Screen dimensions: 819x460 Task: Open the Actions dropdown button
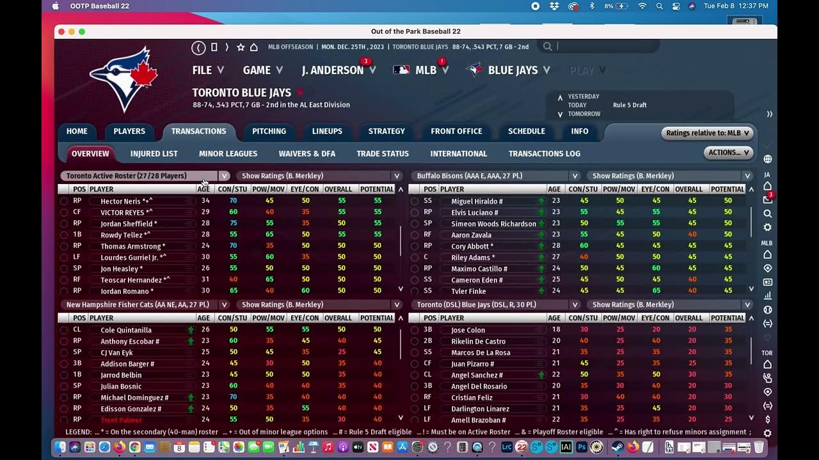click(728, 153)
